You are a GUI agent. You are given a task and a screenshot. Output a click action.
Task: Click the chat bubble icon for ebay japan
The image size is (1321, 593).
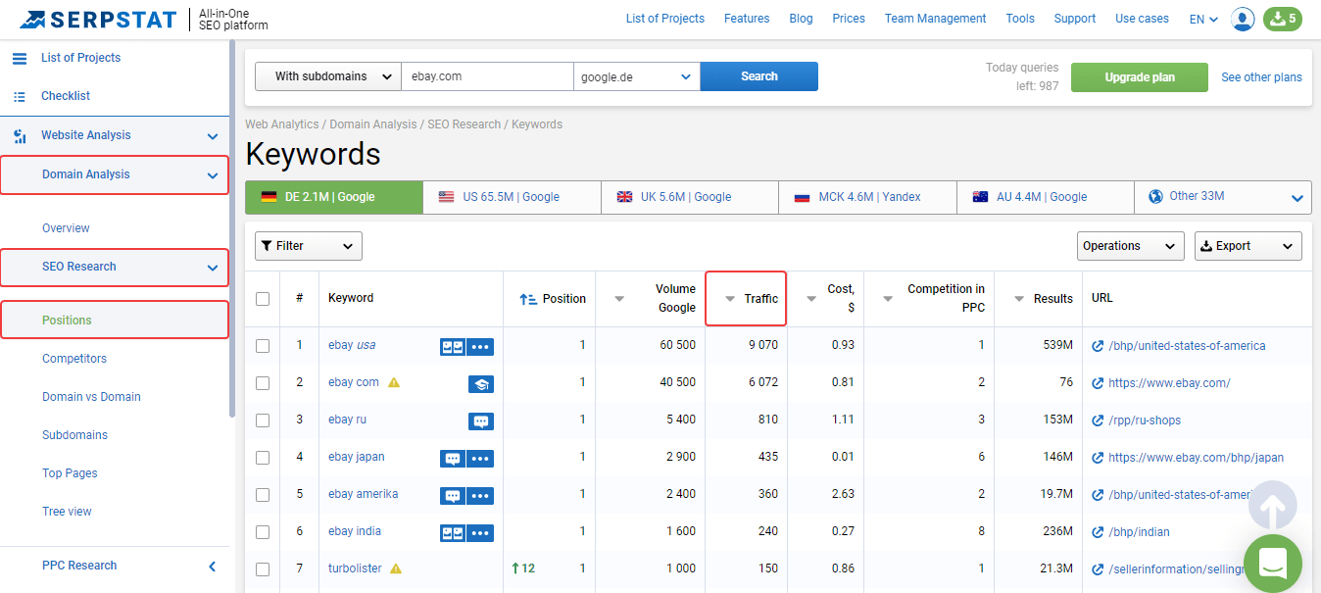tap(452, 458)
